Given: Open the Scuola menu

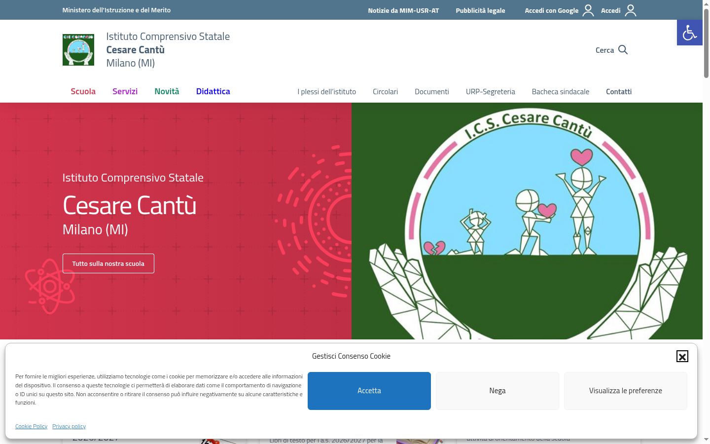Looking at the screenshot, I should (x=83, y=91).
